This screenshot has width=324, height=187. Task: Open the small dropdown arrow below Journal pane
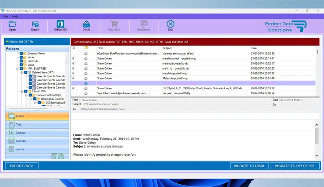click(67, 156)
